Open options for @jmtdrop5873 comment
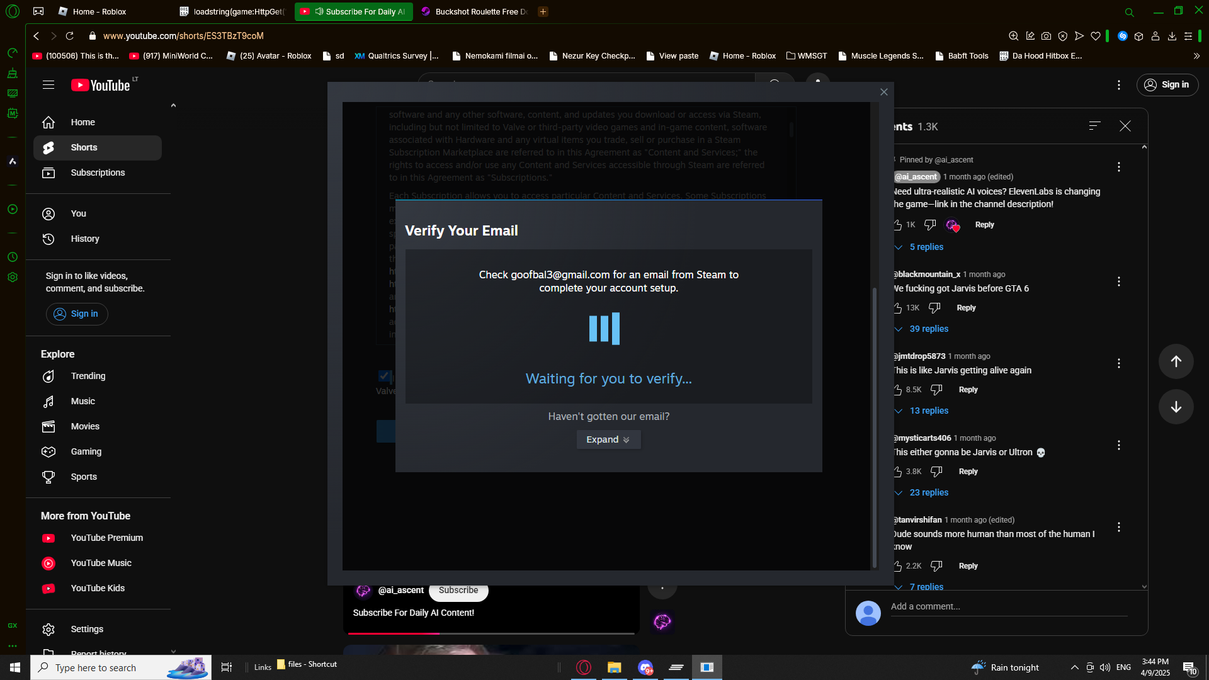The width and height of the screenshot is (1209, 680). (x=1119, y=363)
